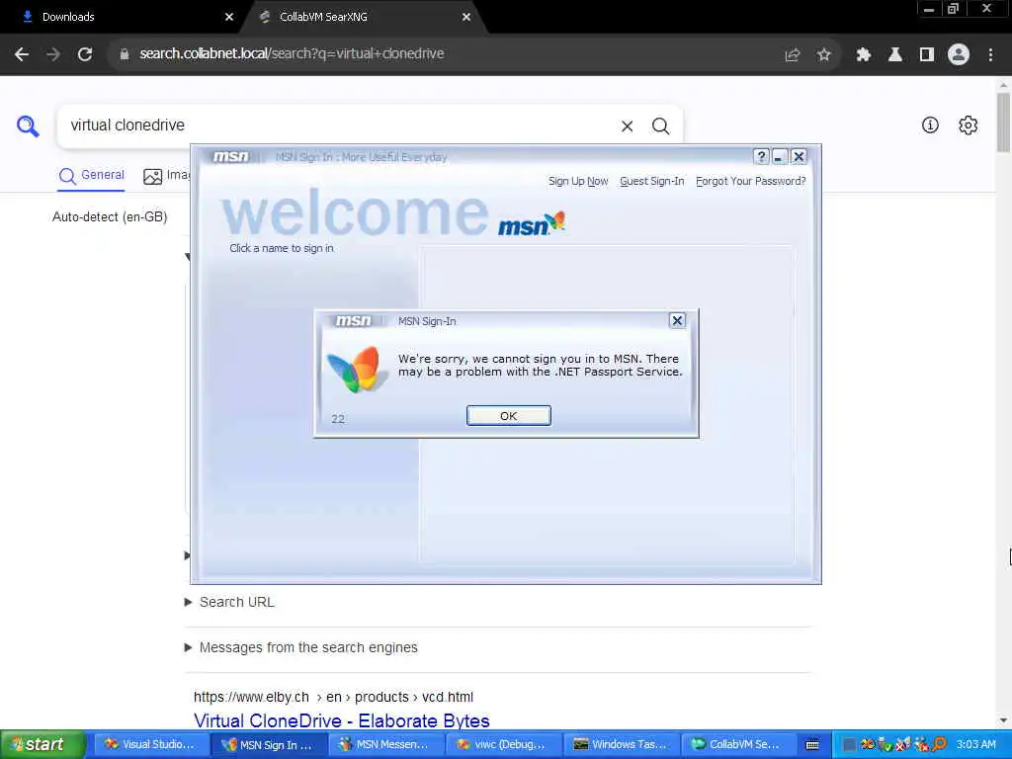Click the orange magnifier tray icon
This screenshot has height=759, width=1012.
click(940, 744)
